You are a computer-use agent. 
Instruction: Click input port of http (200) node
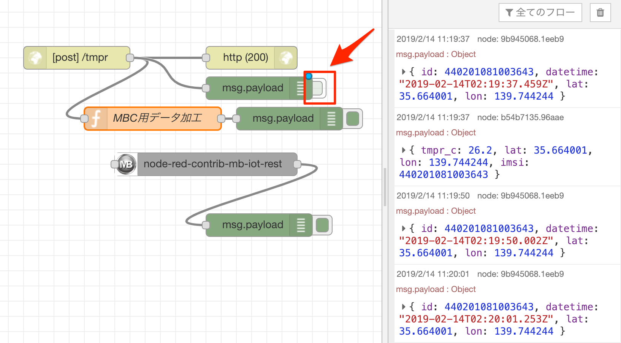coord(206,58)
